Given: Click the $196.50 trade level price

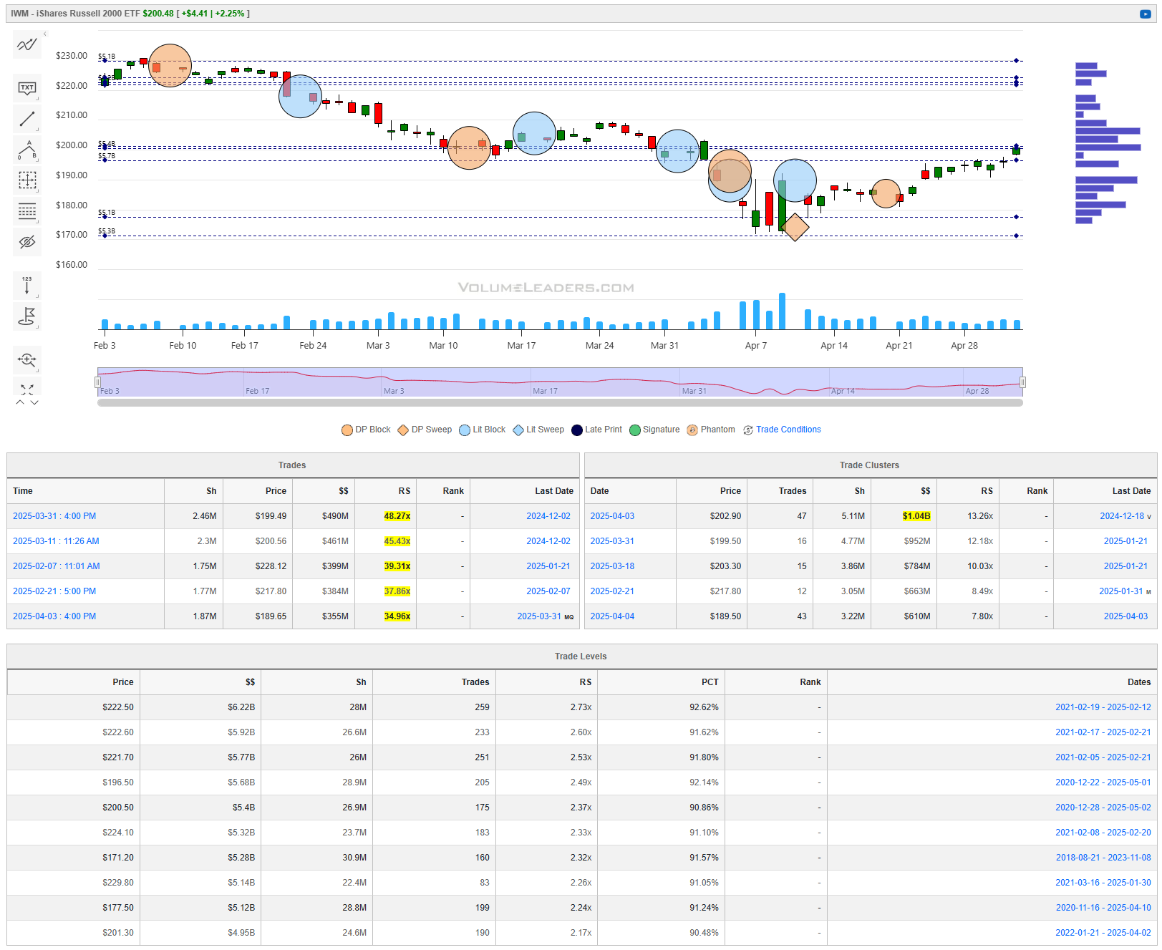Looking at the screenshot, I should tap(117, 782).
